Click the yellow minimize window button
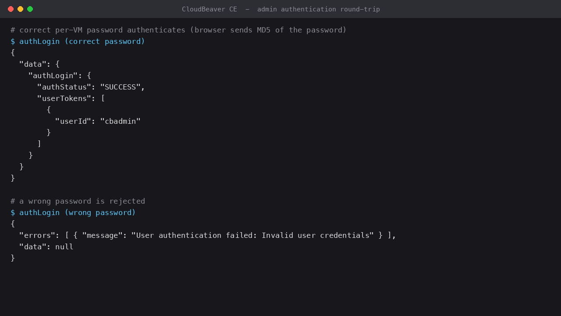This screenshot has height=316, width=561. pos(20,9)
